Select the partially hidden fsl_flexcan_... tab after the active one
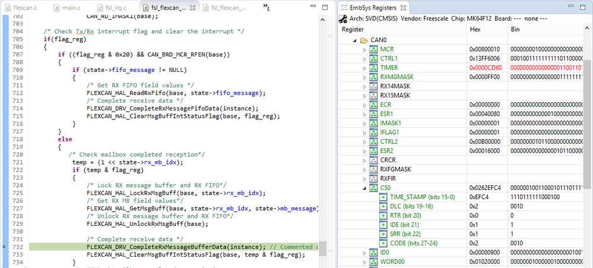Screen dimensions: 593x268 click(225, 8)
